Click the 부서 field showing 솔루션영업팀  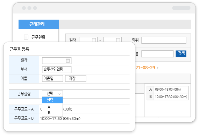pos(57,70)
